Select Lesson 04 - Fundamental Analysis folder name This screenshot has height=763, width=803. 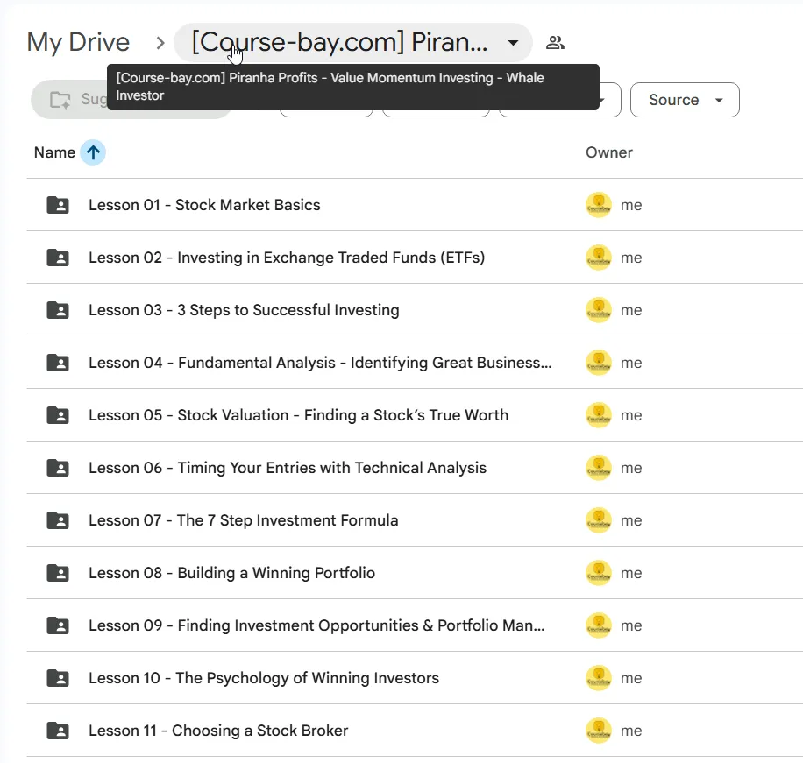(320, 363)
